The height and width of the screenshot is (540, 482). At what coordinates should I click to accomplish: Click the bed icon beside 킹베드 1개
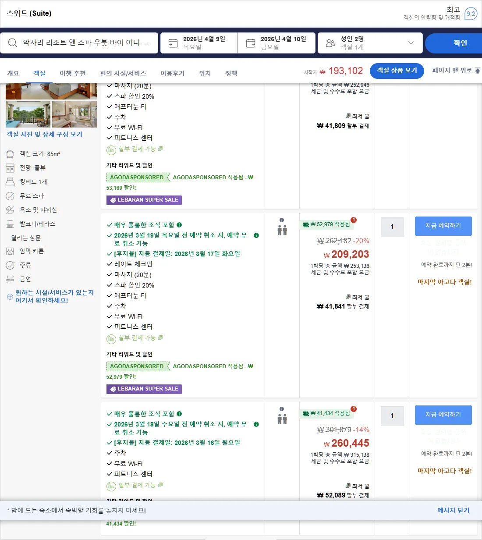(10, 182)
